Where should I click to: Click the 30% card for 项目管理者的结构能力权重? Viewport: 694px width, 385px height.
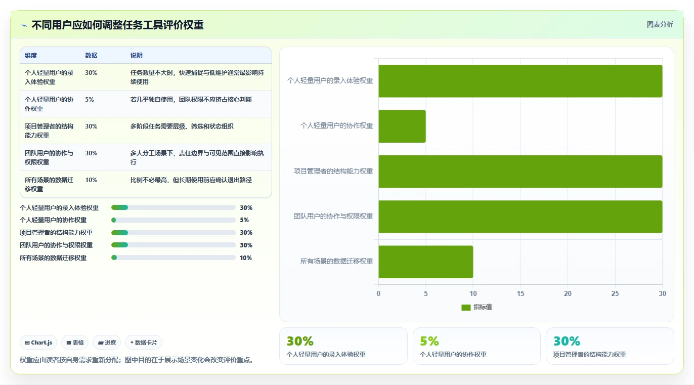tap(610, 346)
